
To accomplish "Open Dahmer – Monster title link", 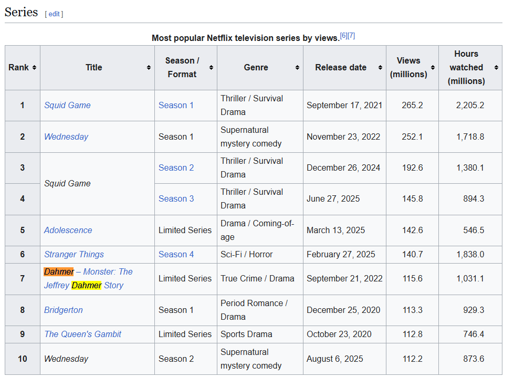I will 88,279.
